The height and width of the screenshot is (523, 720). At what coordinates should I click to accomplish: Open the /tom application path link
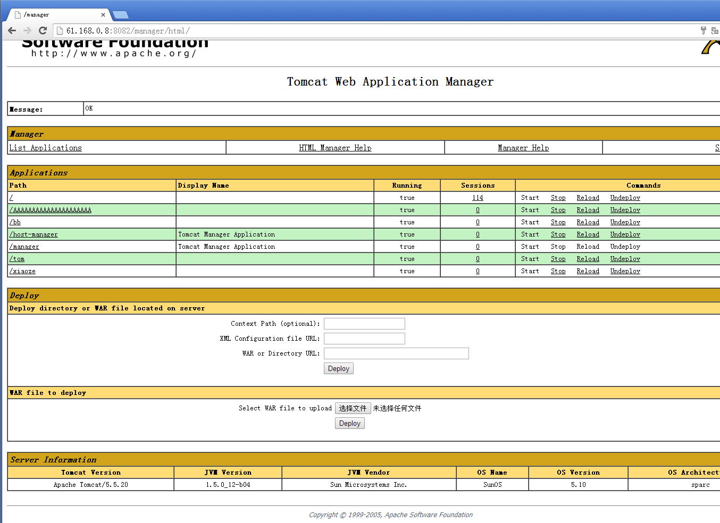tap(17, 259)
